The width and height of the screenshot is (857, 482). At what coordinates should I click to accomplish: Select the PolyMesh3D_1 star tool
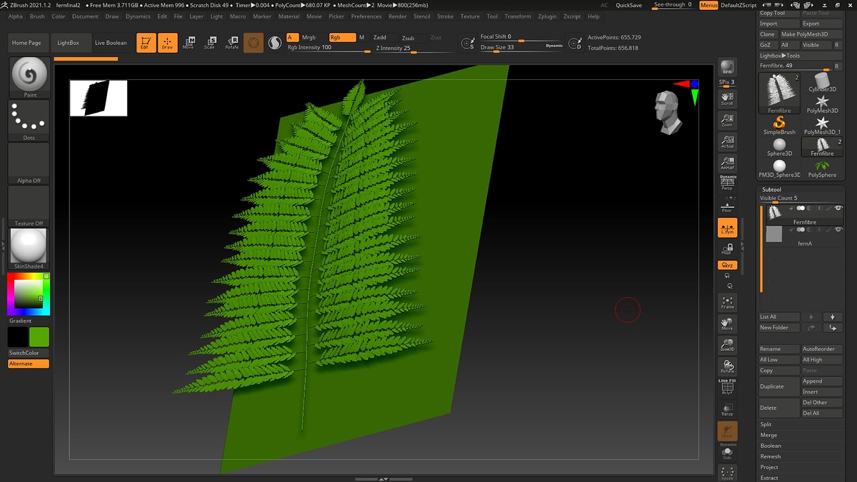pos(822,125)
